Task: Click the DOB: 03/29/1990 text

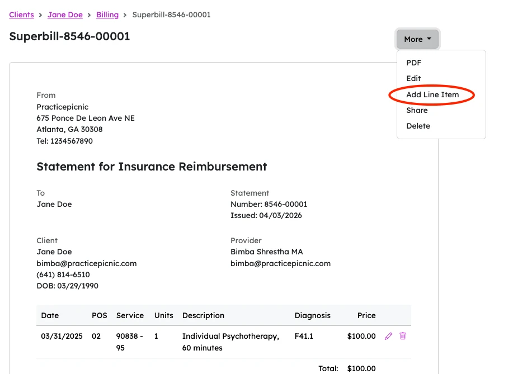Action: coord(67,286)
